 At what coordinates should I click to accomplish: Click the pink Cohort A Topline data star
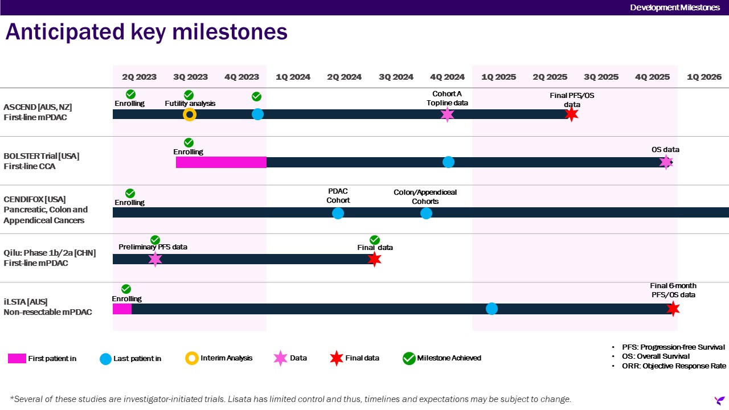coord(448,114)
